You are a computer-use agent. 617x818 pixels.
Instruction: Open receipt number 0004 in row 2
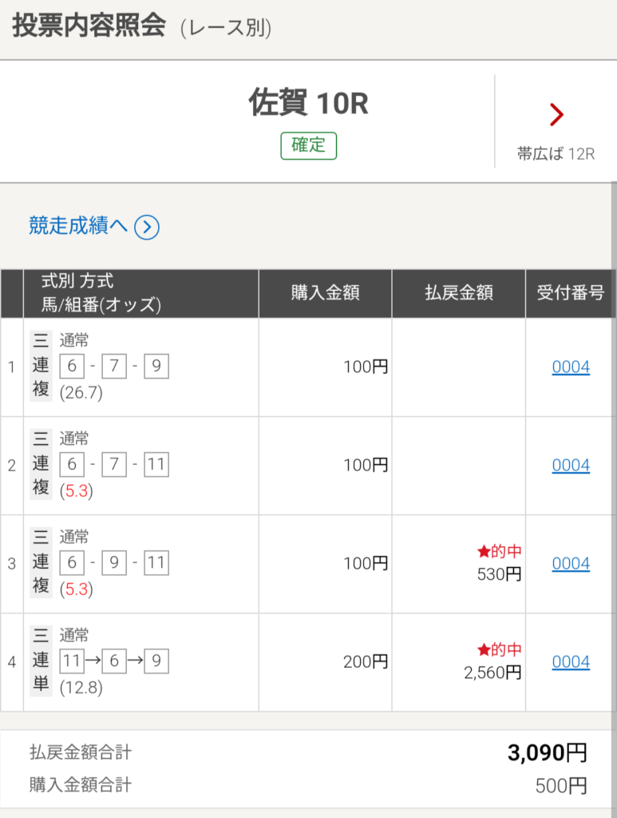tap(571, 465)
